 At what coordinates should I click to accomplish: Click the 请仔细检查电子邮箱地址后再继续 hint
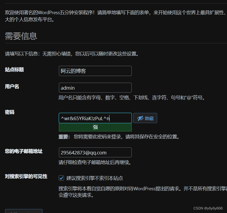(95, 162)
